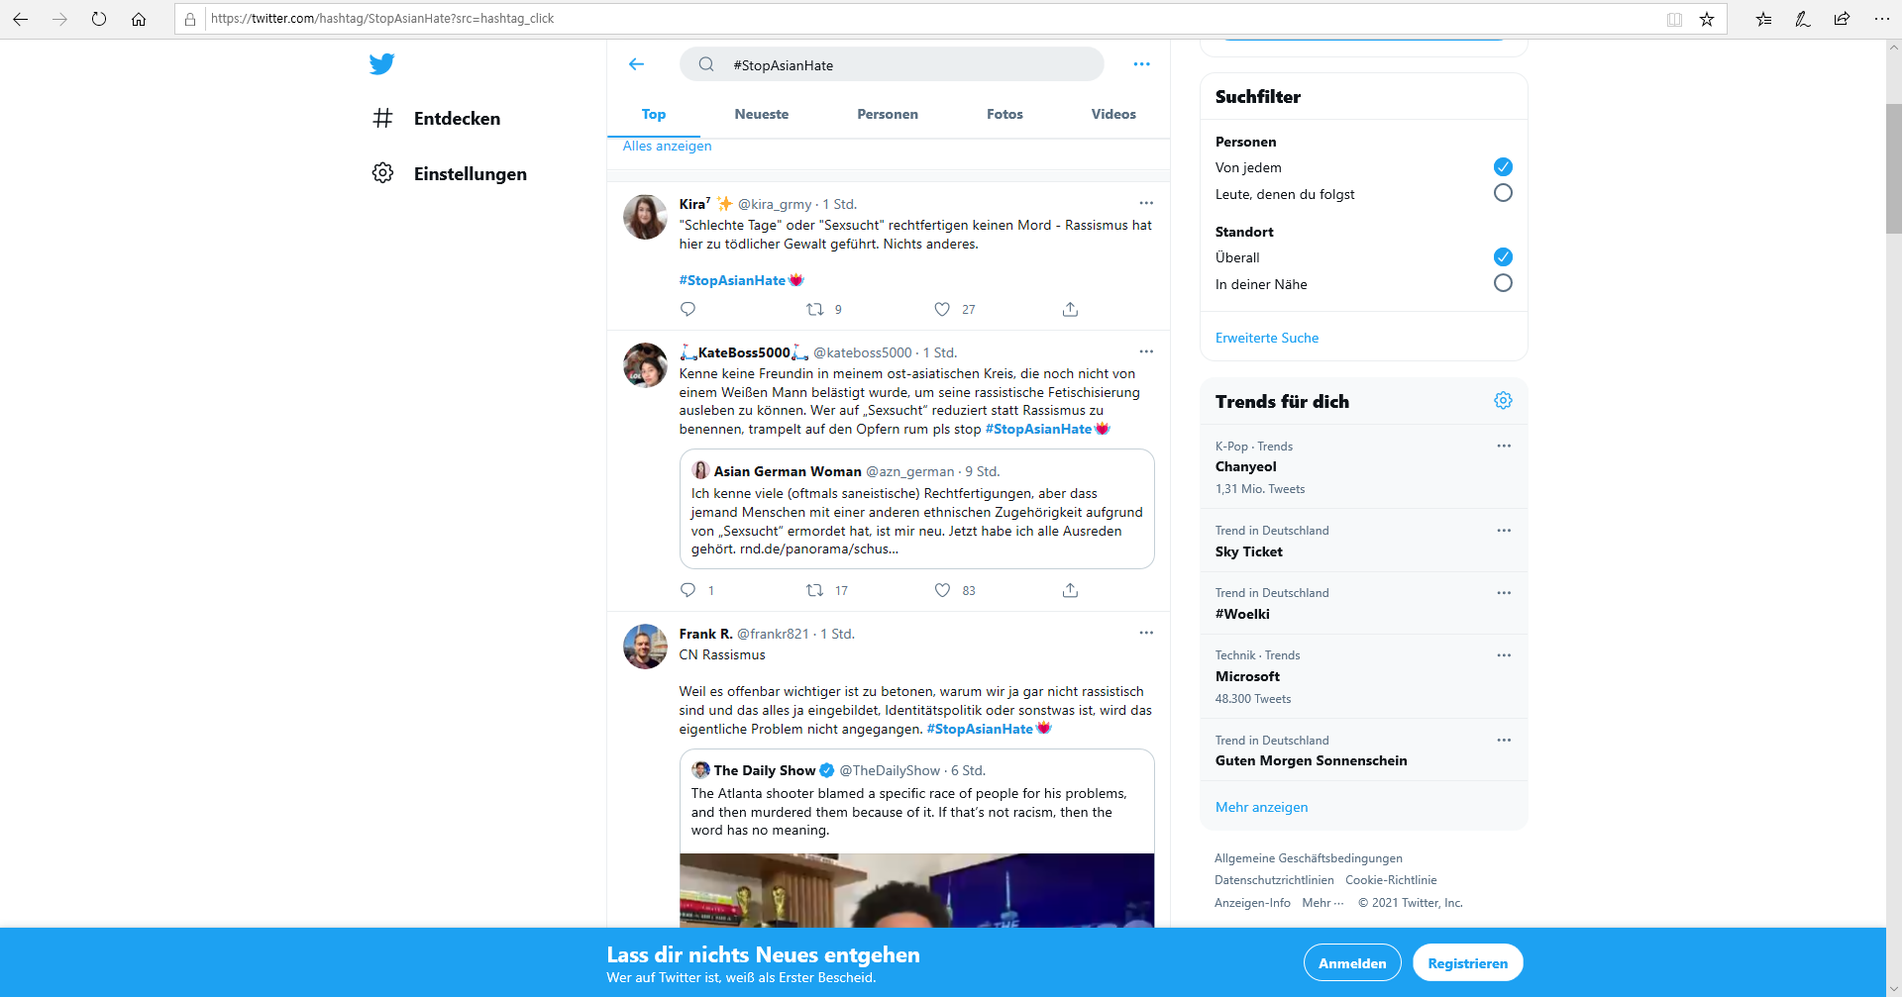Click the Twitter bird logo
Image resolution: width=1904 pixels, height=997 pixels.
tap(381, 64)
